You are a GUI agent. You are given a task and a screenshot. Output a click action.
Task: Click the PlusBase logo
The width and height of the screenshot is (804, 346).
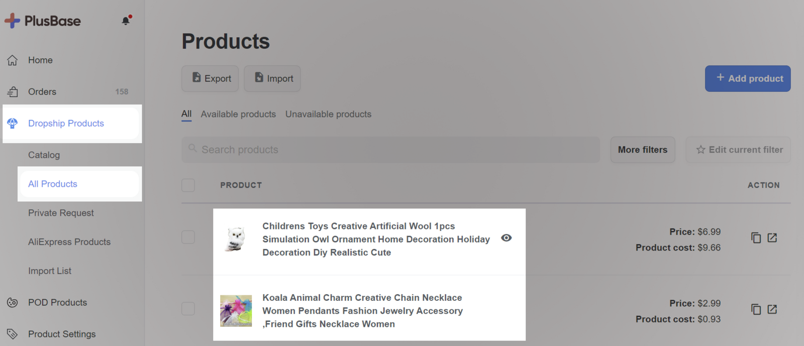(43, 21)
